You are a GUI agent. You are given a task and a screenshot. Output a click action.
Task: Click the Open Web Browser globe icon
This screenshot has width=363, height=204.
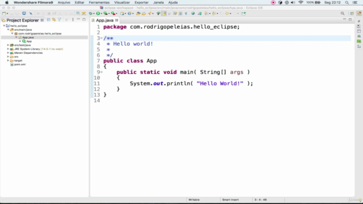coord(193,14)
